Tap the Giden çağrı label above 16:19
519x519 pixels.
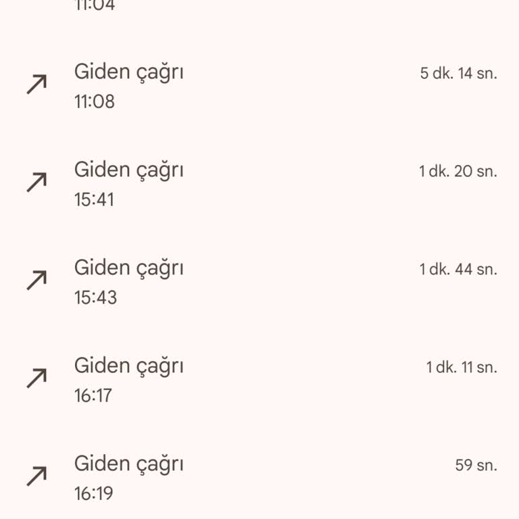click(x=128, y=464)
